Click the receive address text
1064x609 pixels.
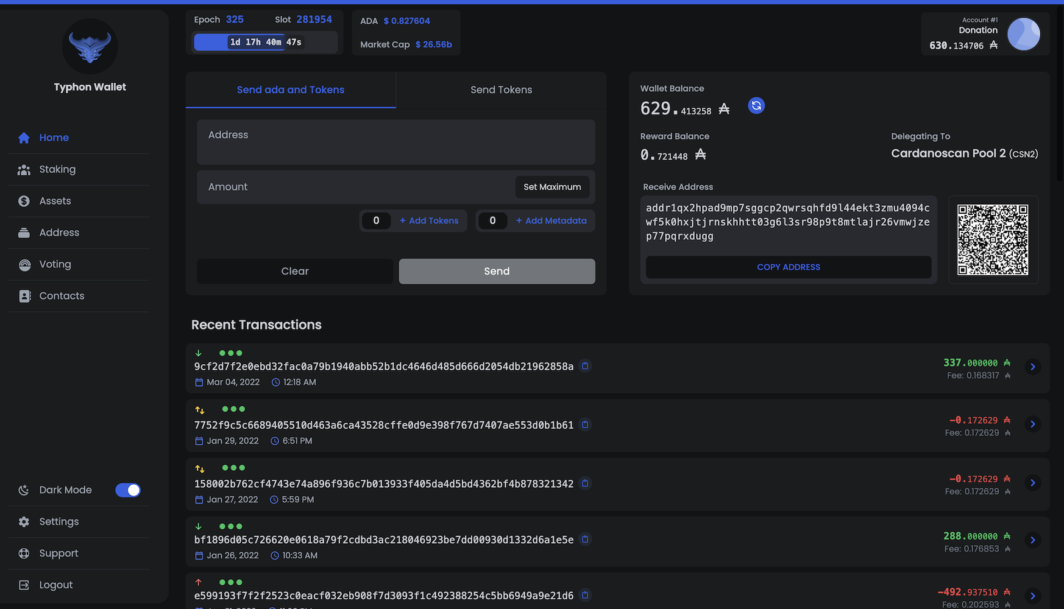point(788,222)
